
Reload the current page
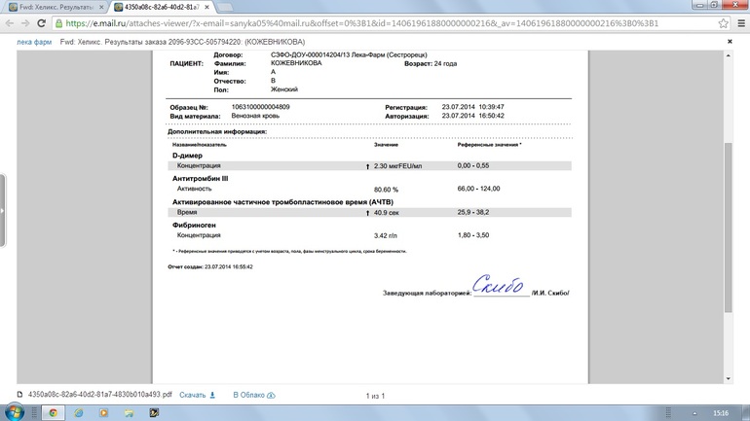(x=42, y=23)
